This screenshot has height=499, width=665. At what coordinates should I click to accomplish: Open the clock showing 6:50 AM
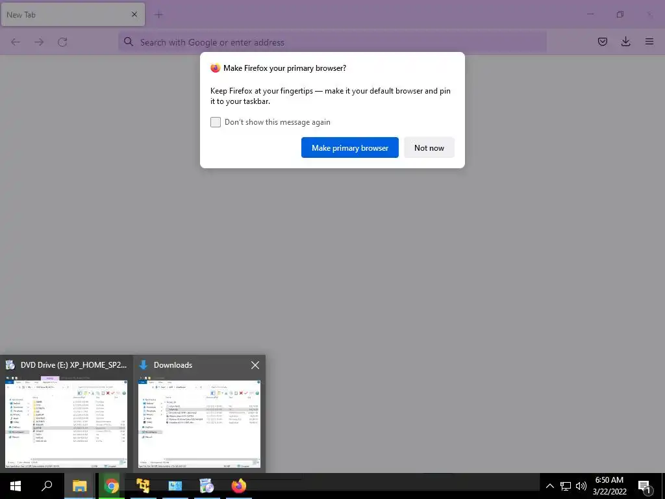coord(609,486)
